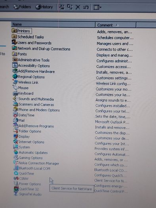Image resolution: width=156 pixels, height=208 pixels.
Task: Click the Mail icon
Action: tap(16, 120)
